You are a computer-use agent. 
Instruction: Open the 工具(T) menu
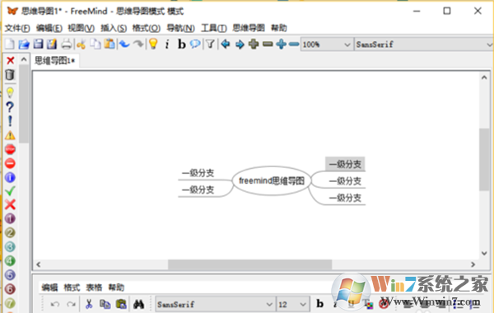coord(213,28)
